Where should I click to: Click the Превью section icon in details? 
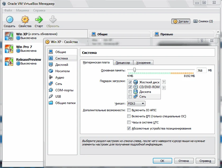click(157, 34)
